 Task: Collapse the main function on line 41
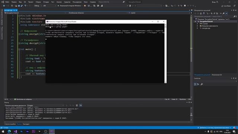point(19,50)
